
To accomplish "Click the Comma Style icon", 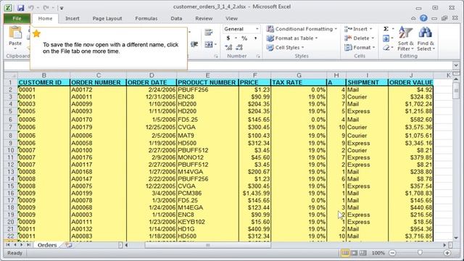I will pyautogui.click(x=255, y=38).
